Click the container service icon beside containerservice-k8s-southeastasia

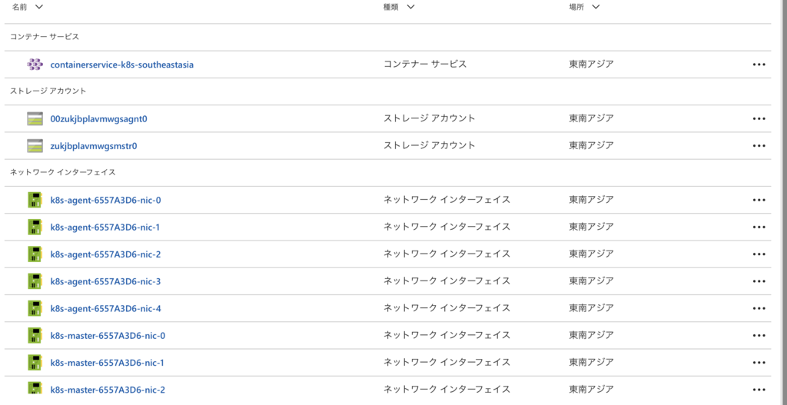35,65
